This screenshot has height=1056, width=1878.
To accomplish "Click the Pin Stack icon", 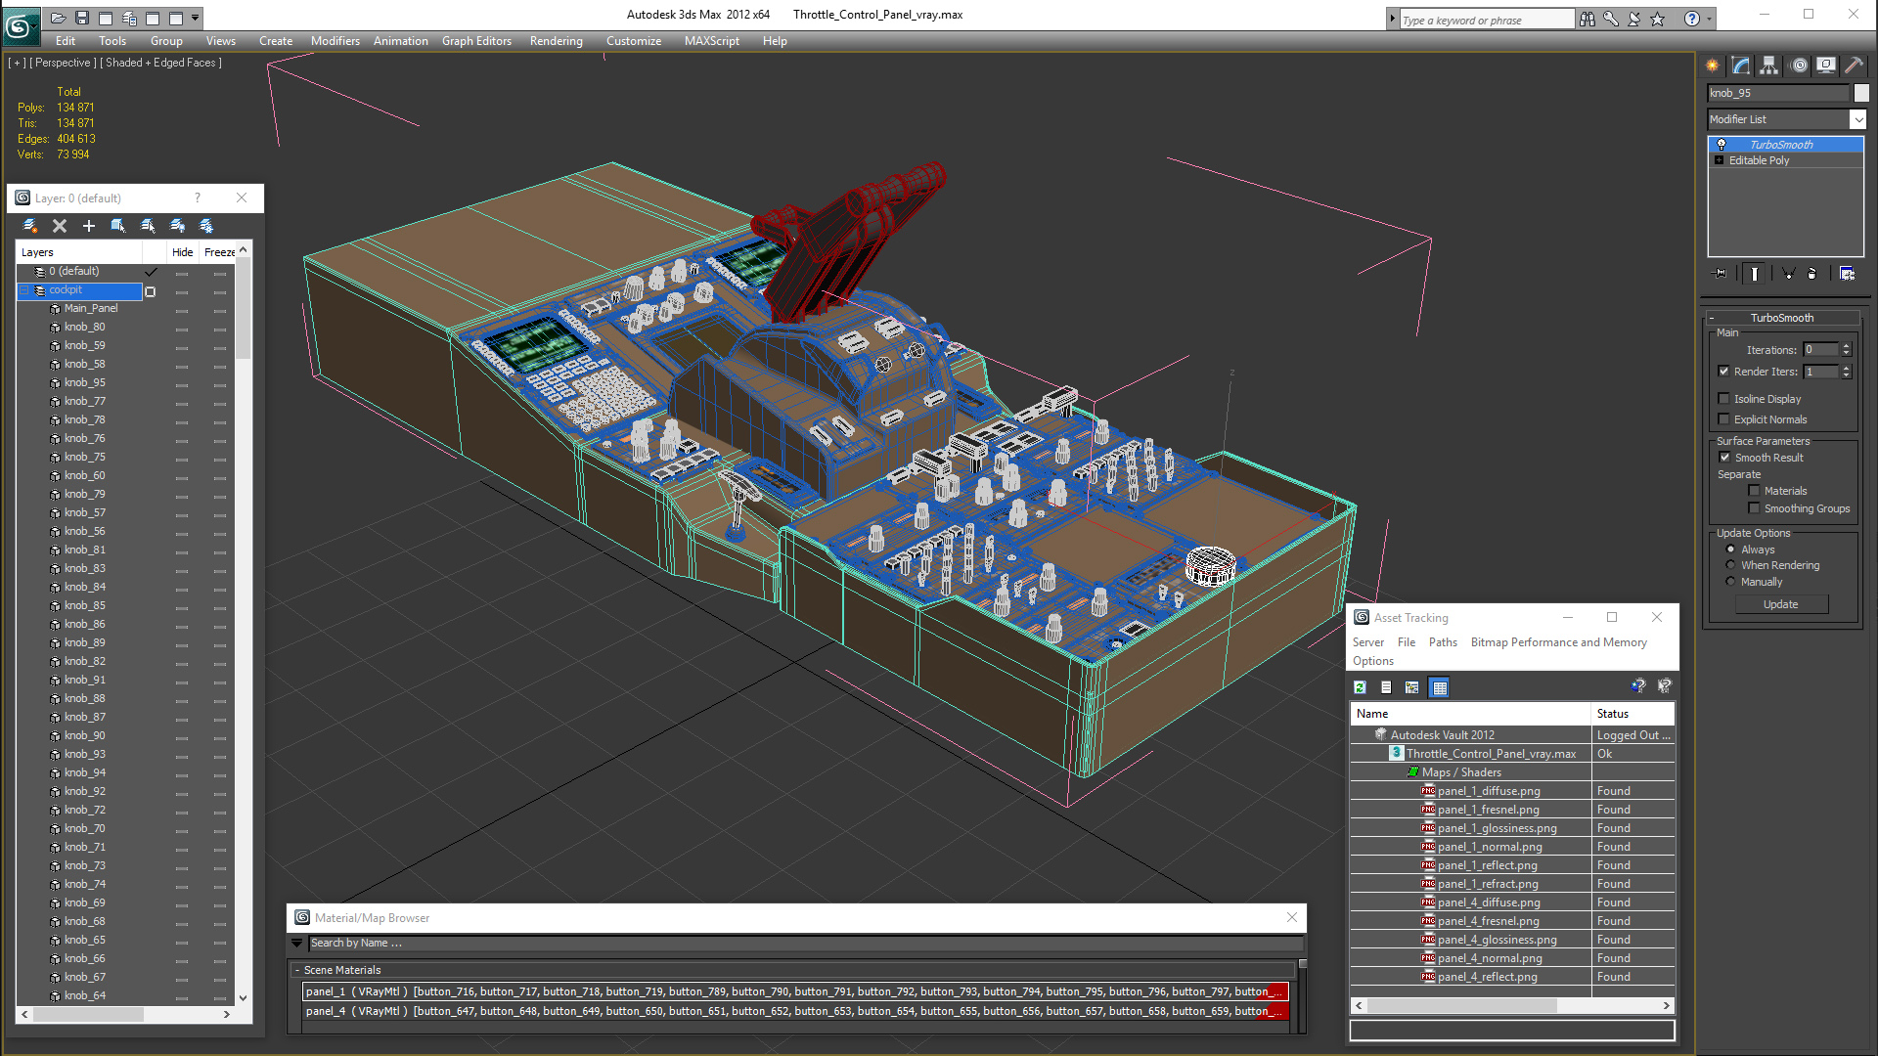I will pos(1721,274).
